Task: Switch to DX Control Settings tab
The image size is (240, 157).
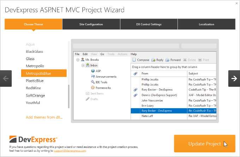Action: click(149, 24)
